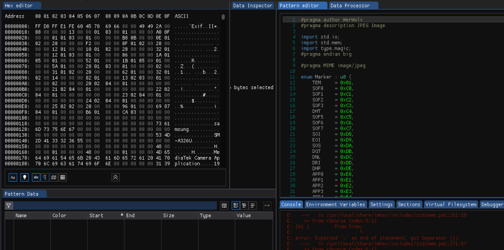
Task: Click hex row address 00000170
Action: point(17,157)
